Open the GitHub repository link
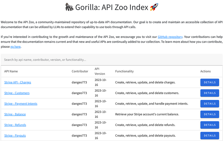223x141 pixels. 170,37
